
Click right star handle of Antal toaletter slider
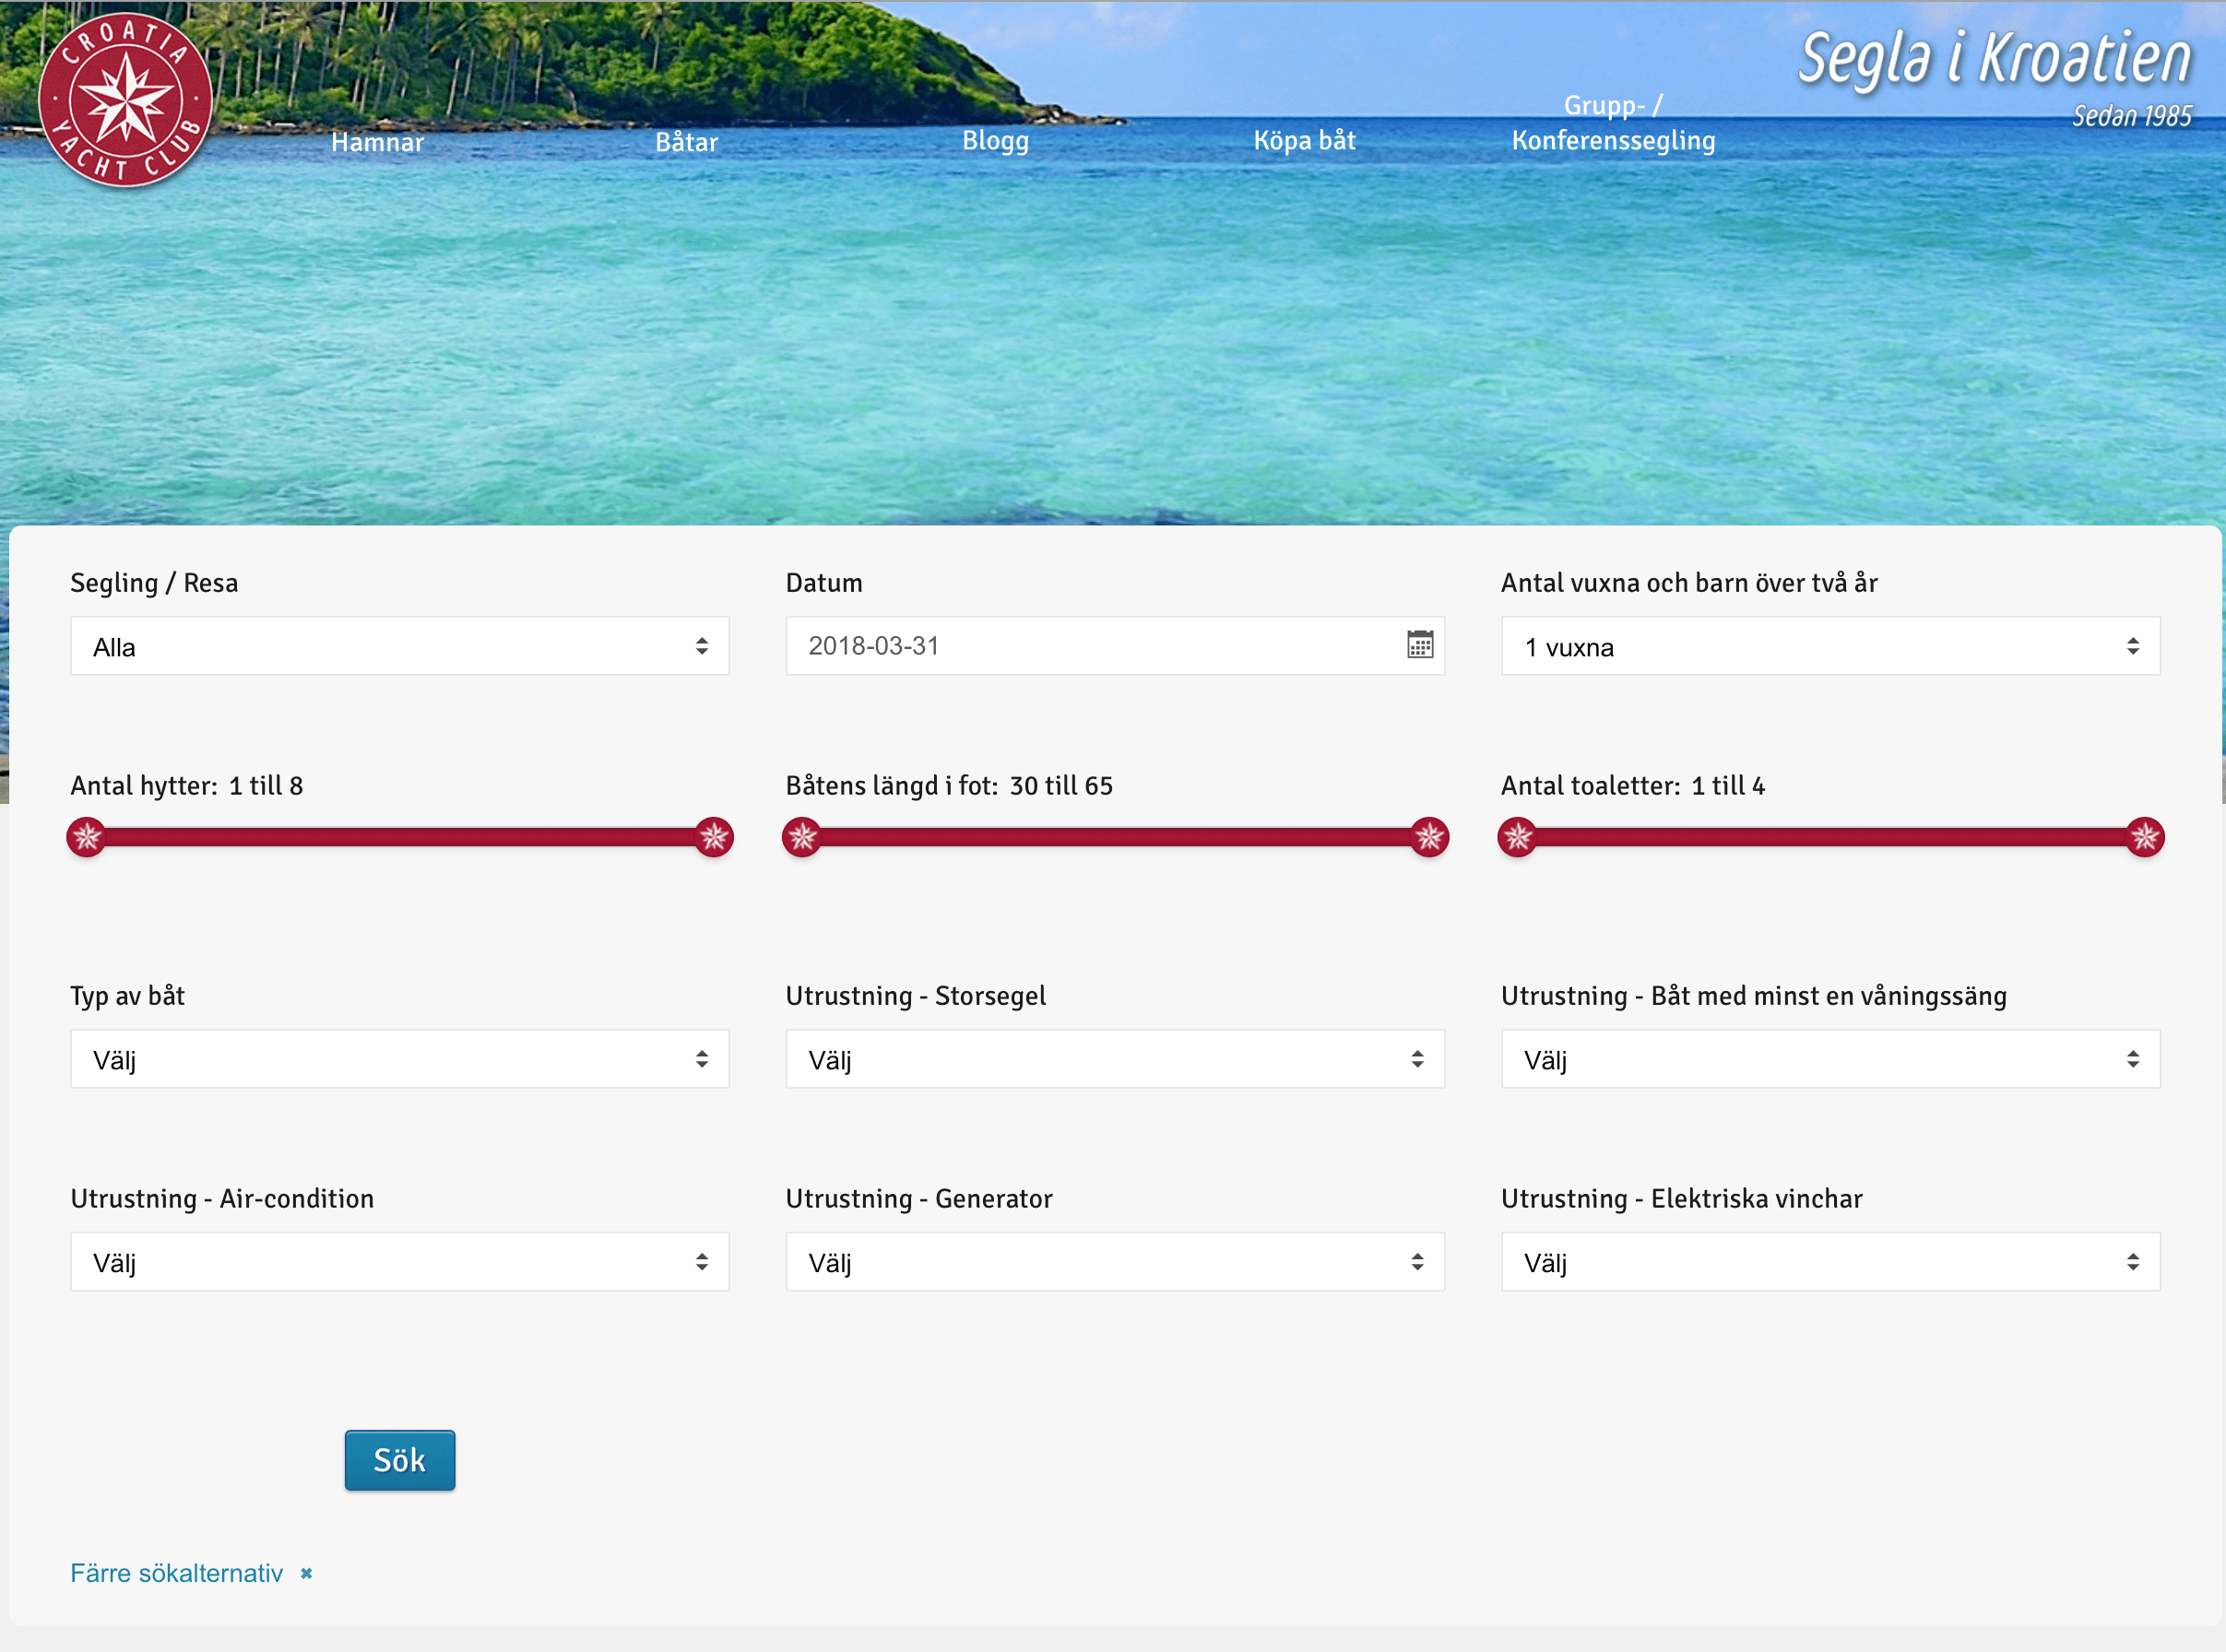(x=2144, y=836)
